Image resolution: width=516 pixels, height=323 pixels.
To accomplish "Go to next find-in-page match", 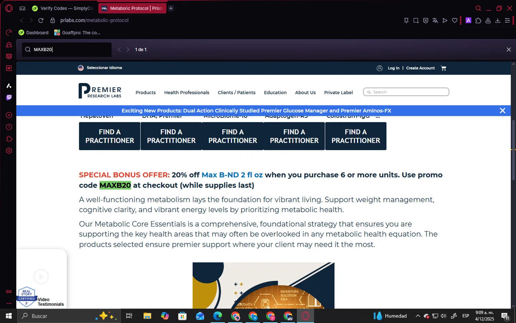I will click(128, 50).
